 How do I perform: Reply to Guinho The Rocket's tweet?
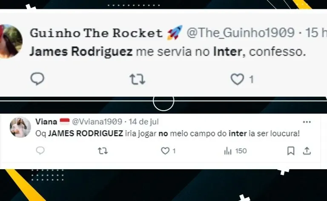click(37, 79)
